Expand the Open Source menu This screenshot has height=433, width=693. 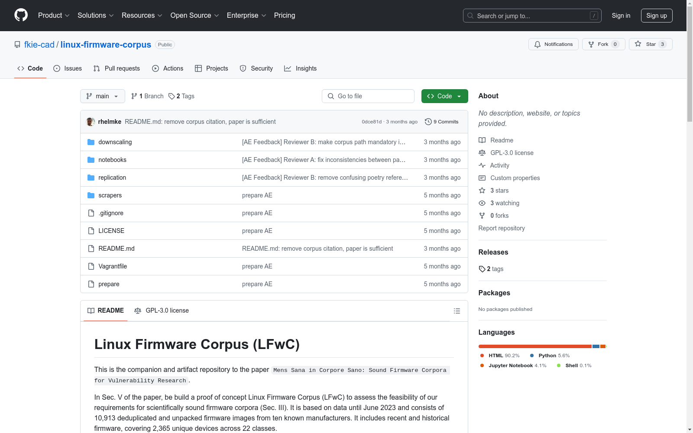(195, 16)
